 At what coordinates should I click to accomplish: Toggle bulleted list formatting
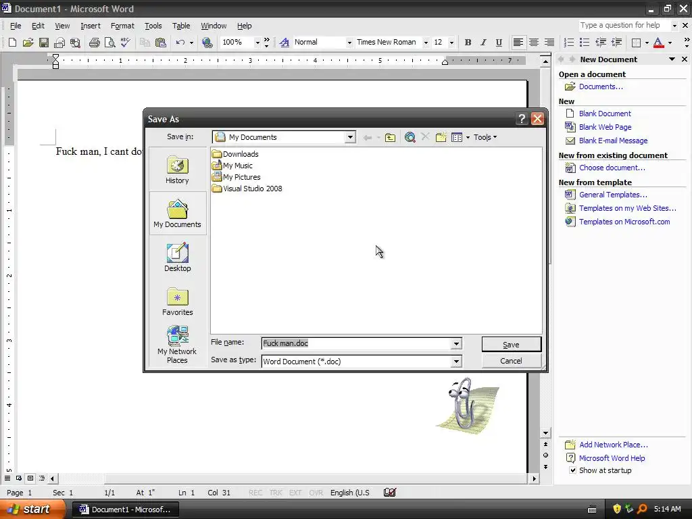(585, 43)
